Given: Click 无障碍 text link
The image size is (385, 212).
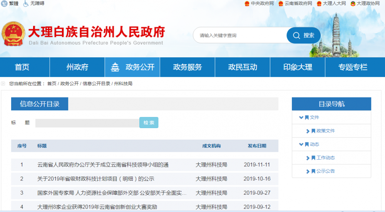Looking at the screenshot, I should [x=37, y=3].
